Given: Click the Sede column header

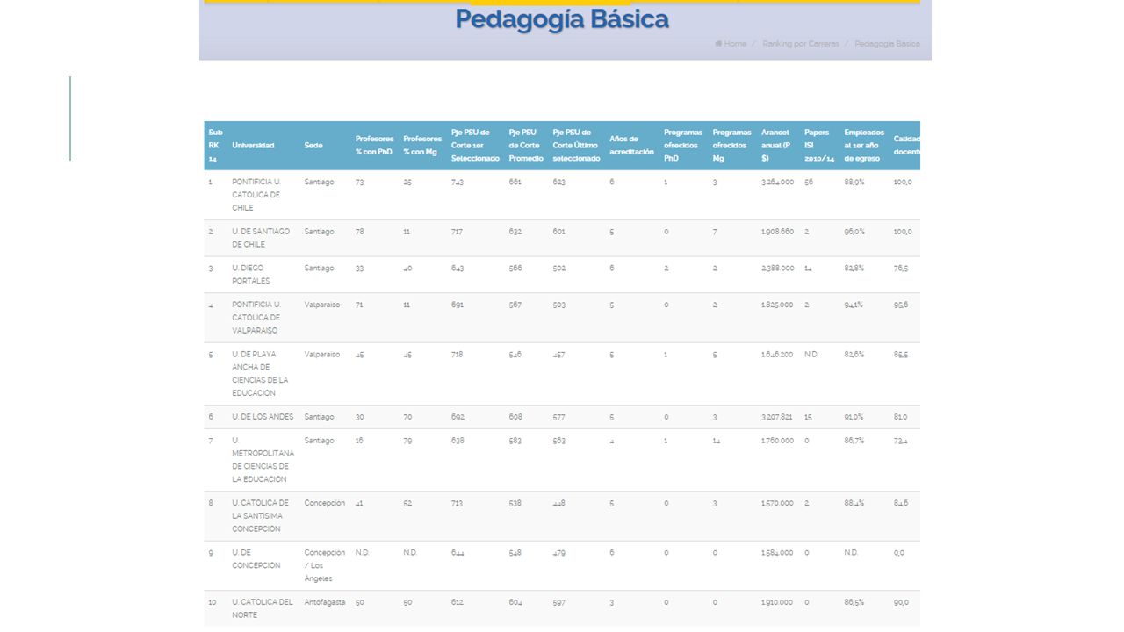Looking at the screenshot, I should coord(313,145).
